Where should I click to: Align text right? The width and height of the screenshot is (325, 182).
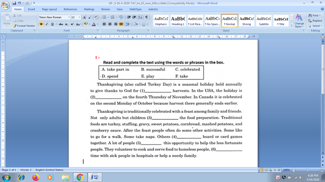click(116, 24)
